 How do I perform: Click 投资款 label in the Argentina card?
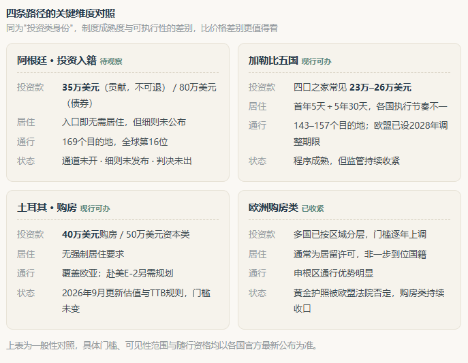pyautogui.click(x=31, y=88)
